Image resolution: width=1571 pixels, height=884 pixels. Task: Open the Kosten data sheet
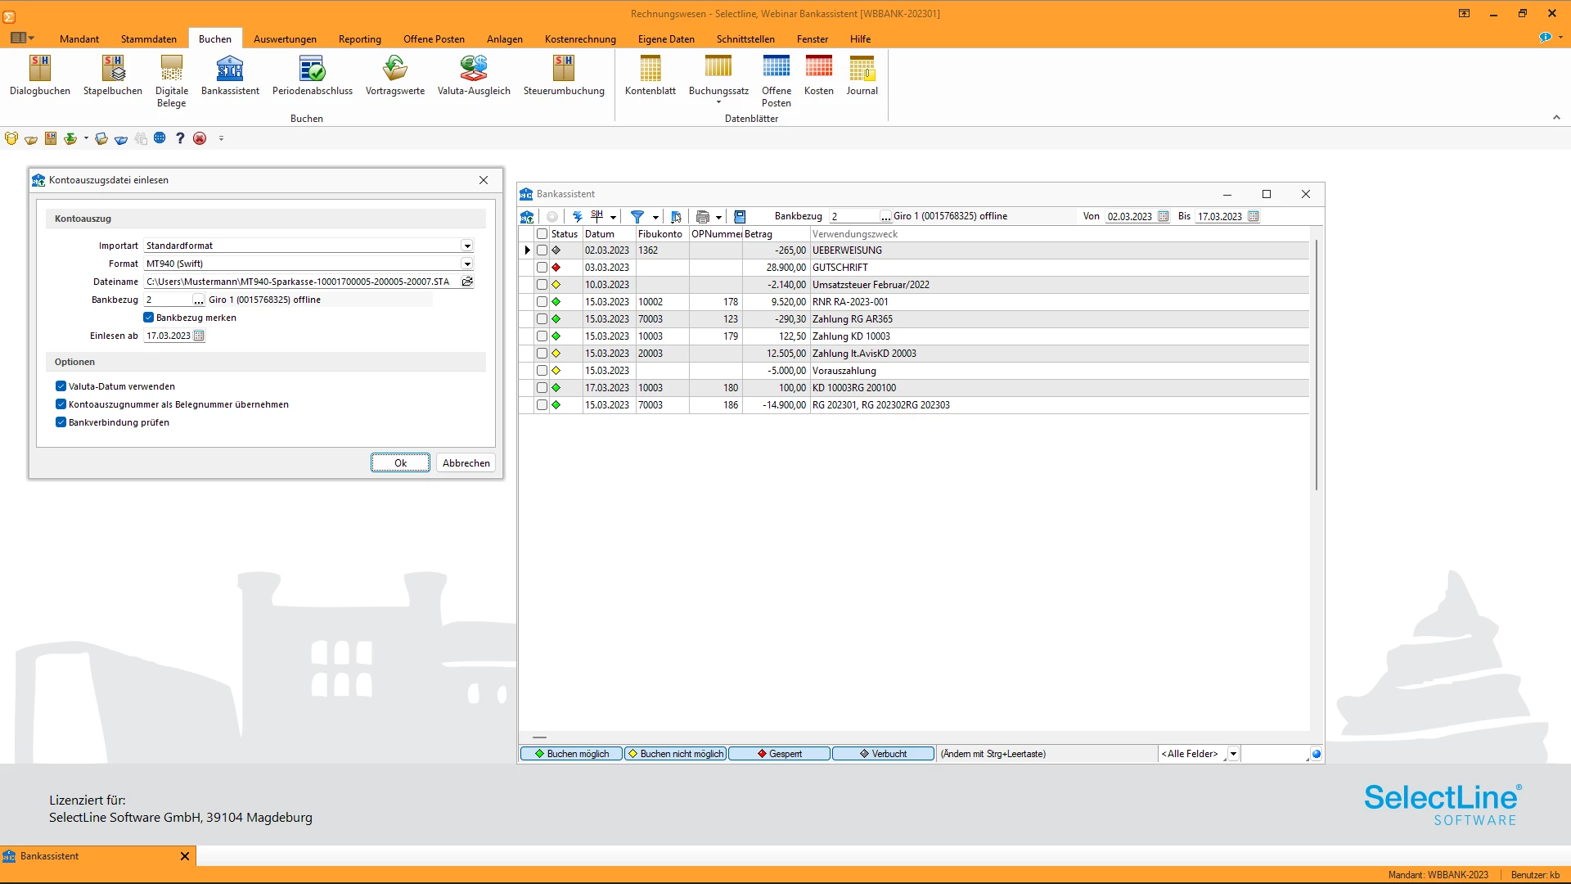[819, 76]
